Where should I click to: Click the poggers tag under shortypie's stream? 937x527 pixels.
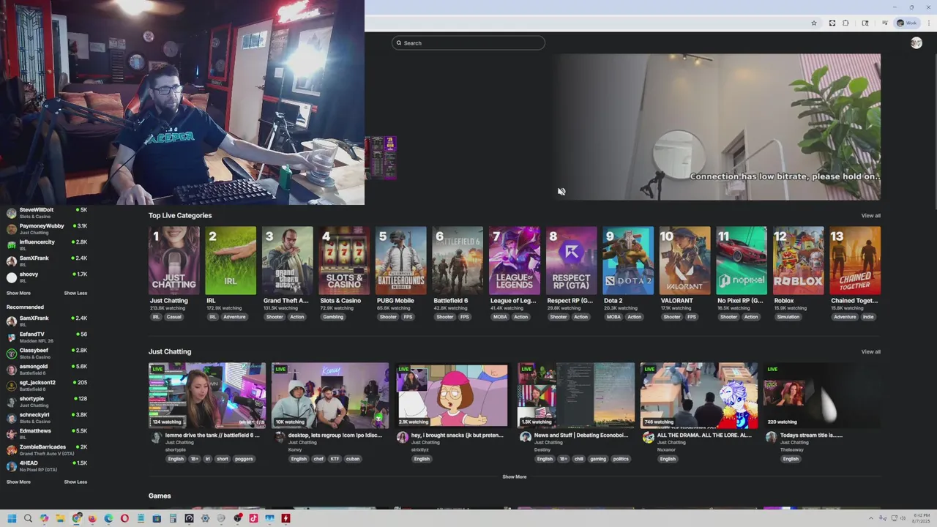(x=244, y=459)
